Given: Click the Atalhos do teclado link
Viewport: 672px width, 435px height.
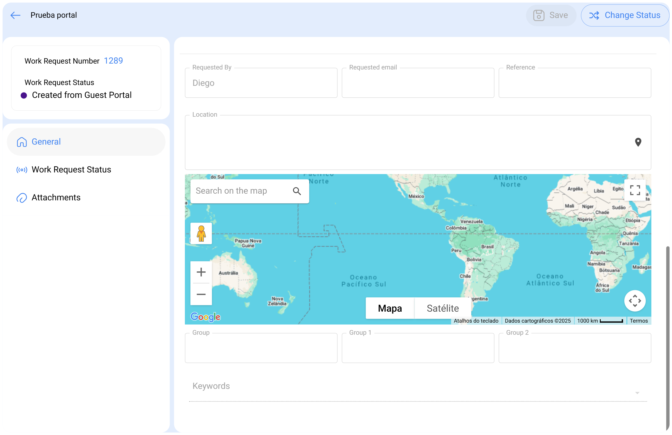Looking at the screenshot, I should pos(476,320).
